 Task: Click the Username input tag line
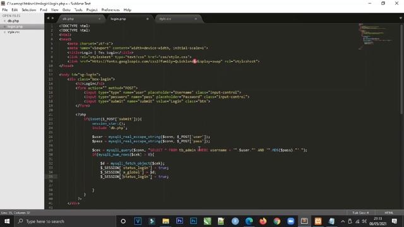tap(163, 93)
